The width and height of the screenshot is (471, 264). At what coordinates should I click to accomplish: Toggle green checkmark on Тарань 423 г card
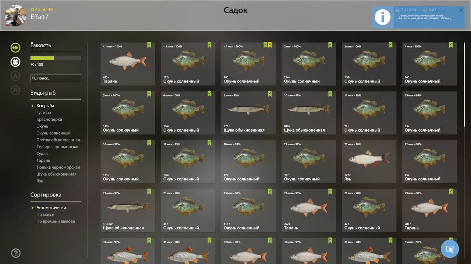pyautogui.click(x=149, y=45)
